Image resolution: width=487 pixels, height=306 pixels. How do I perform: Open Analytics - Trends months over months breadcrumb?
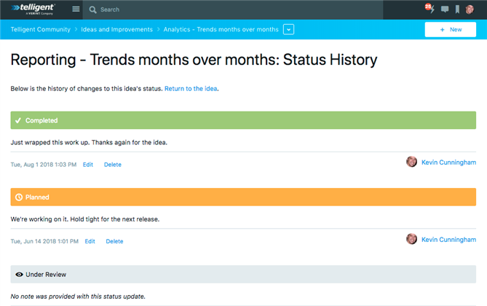coord(221,29)
